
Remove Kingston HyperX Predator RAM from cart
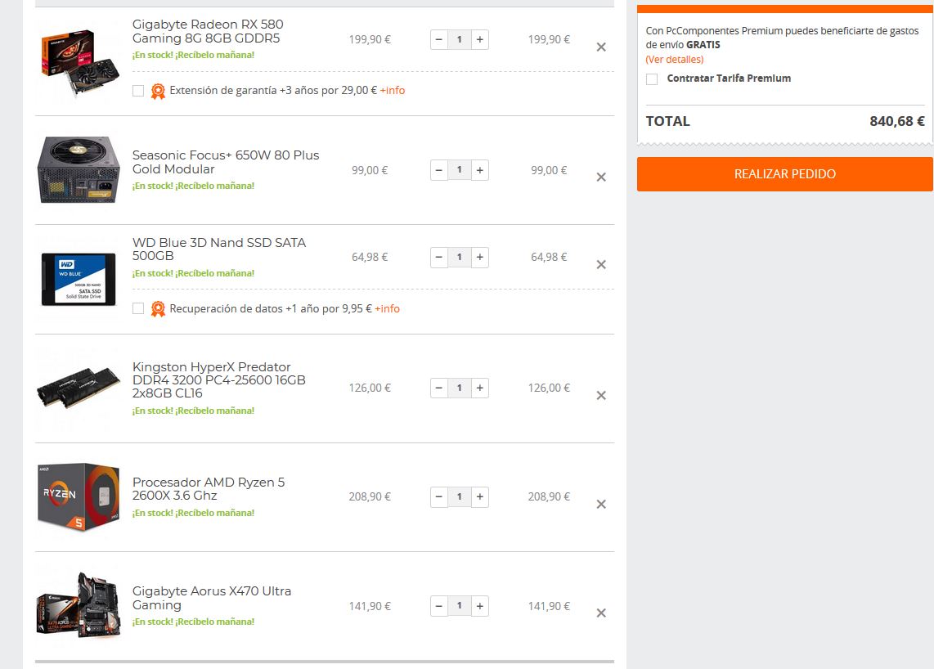601,396
